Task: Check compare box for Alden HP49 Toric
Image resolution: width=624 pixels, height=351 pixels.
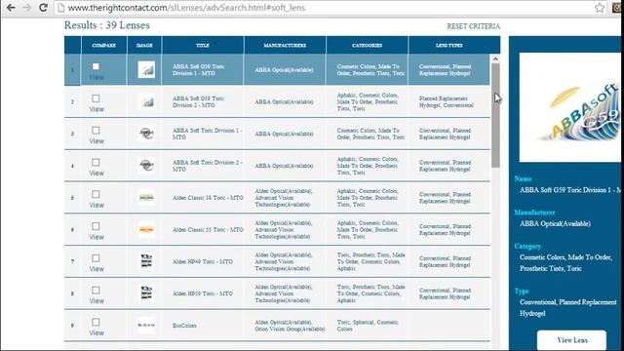Action: pos(96,258)
